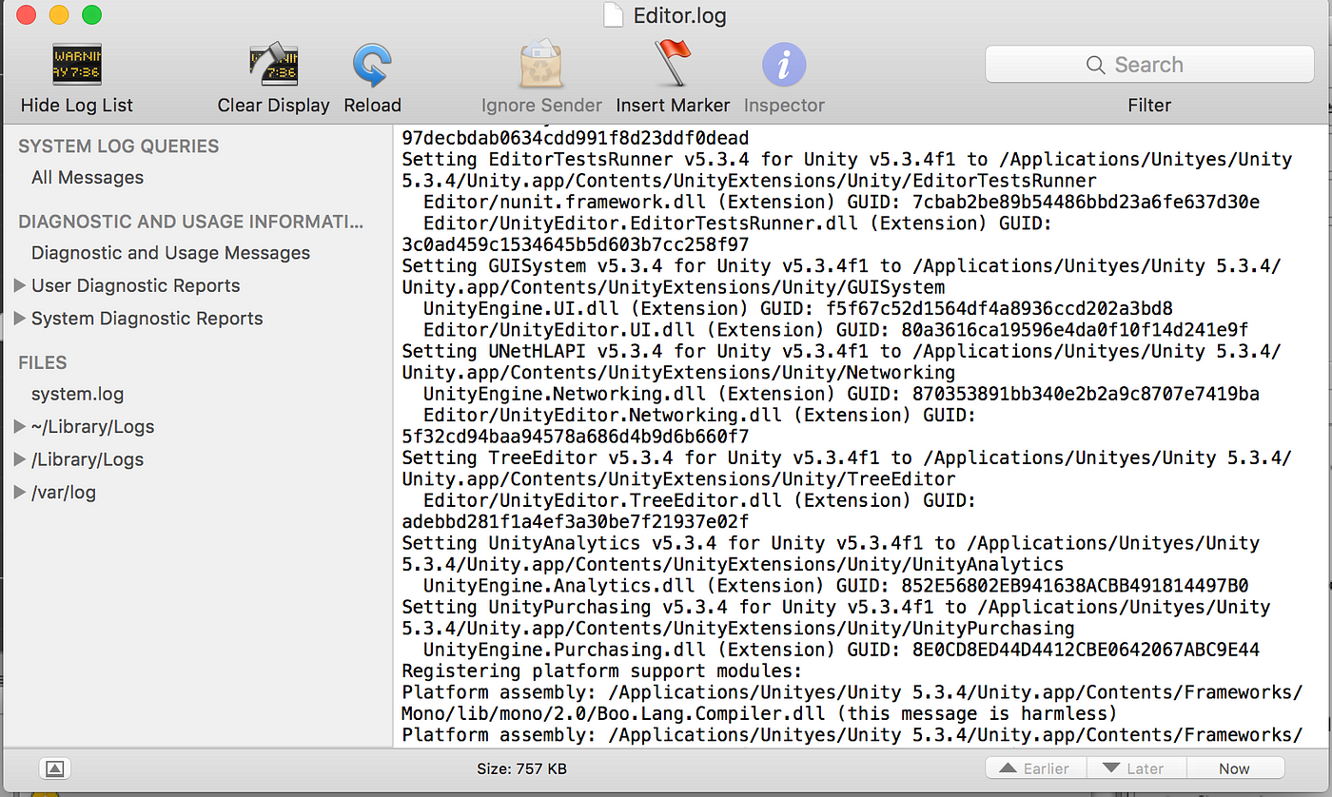
Task: Select the /var/log row label
Action: click(64, 493)
